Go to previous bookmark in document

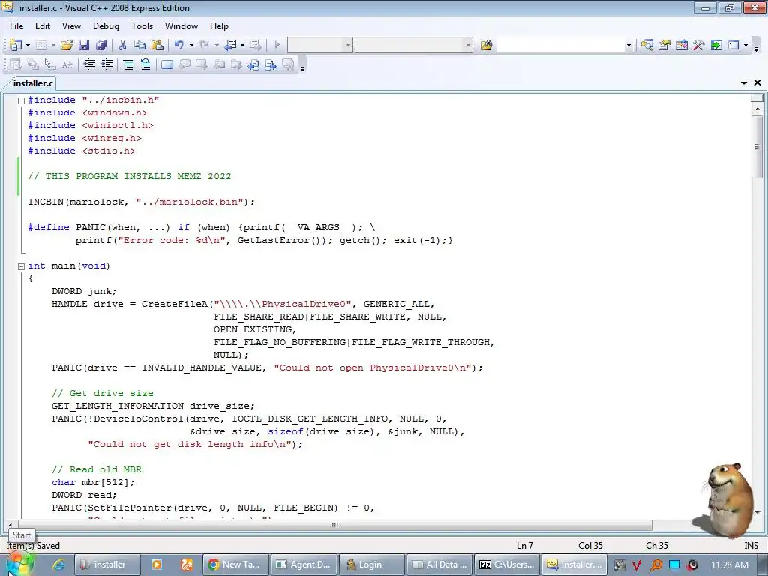pyautogui.click(x=253, y=64)
